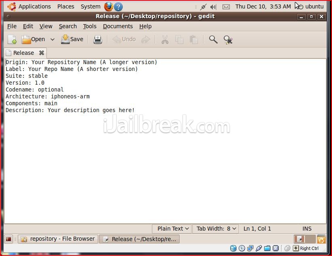Click the VirtualBox hard disk status icon
The height and width of the screenshot is (256, 332).
pyautogui.click(x=233, y=248)
